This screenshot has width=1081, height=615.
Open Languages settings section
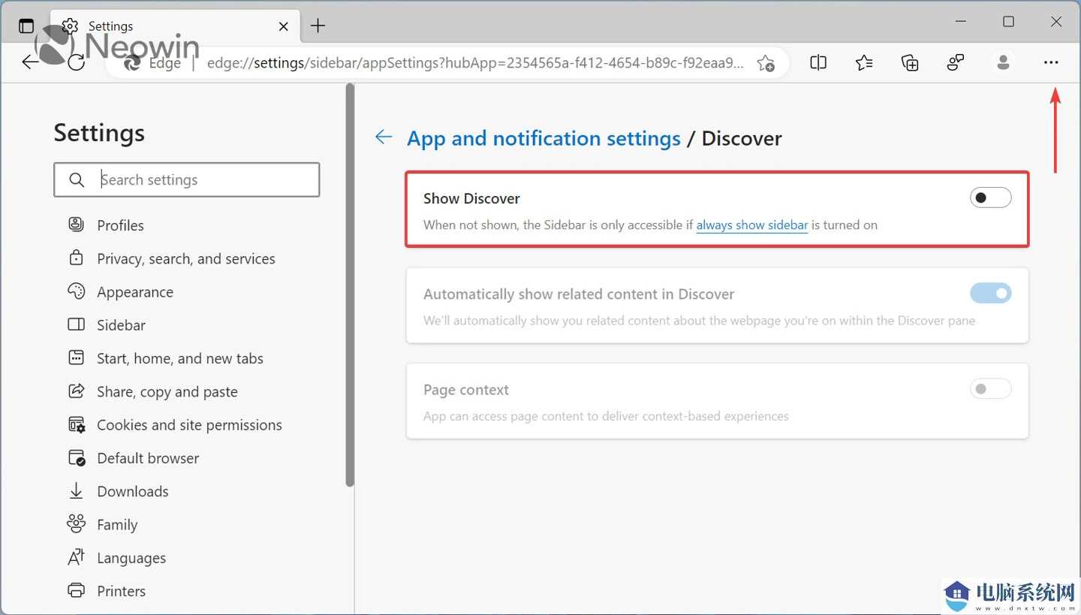click(x=131, y=558)
